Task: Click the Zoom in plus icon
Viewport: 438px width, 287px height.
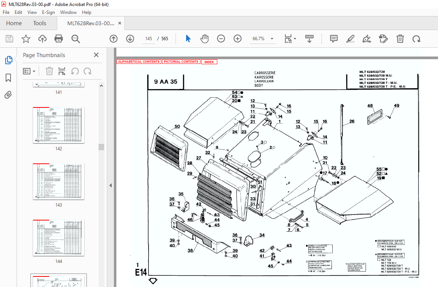Action: click(x=237, y=39)
